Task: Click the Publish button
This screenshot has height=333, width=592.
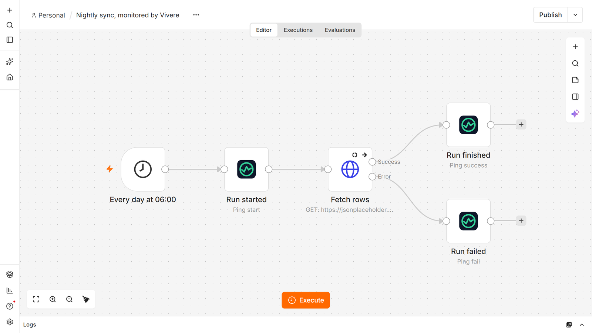Action: (x=550, y=15)
